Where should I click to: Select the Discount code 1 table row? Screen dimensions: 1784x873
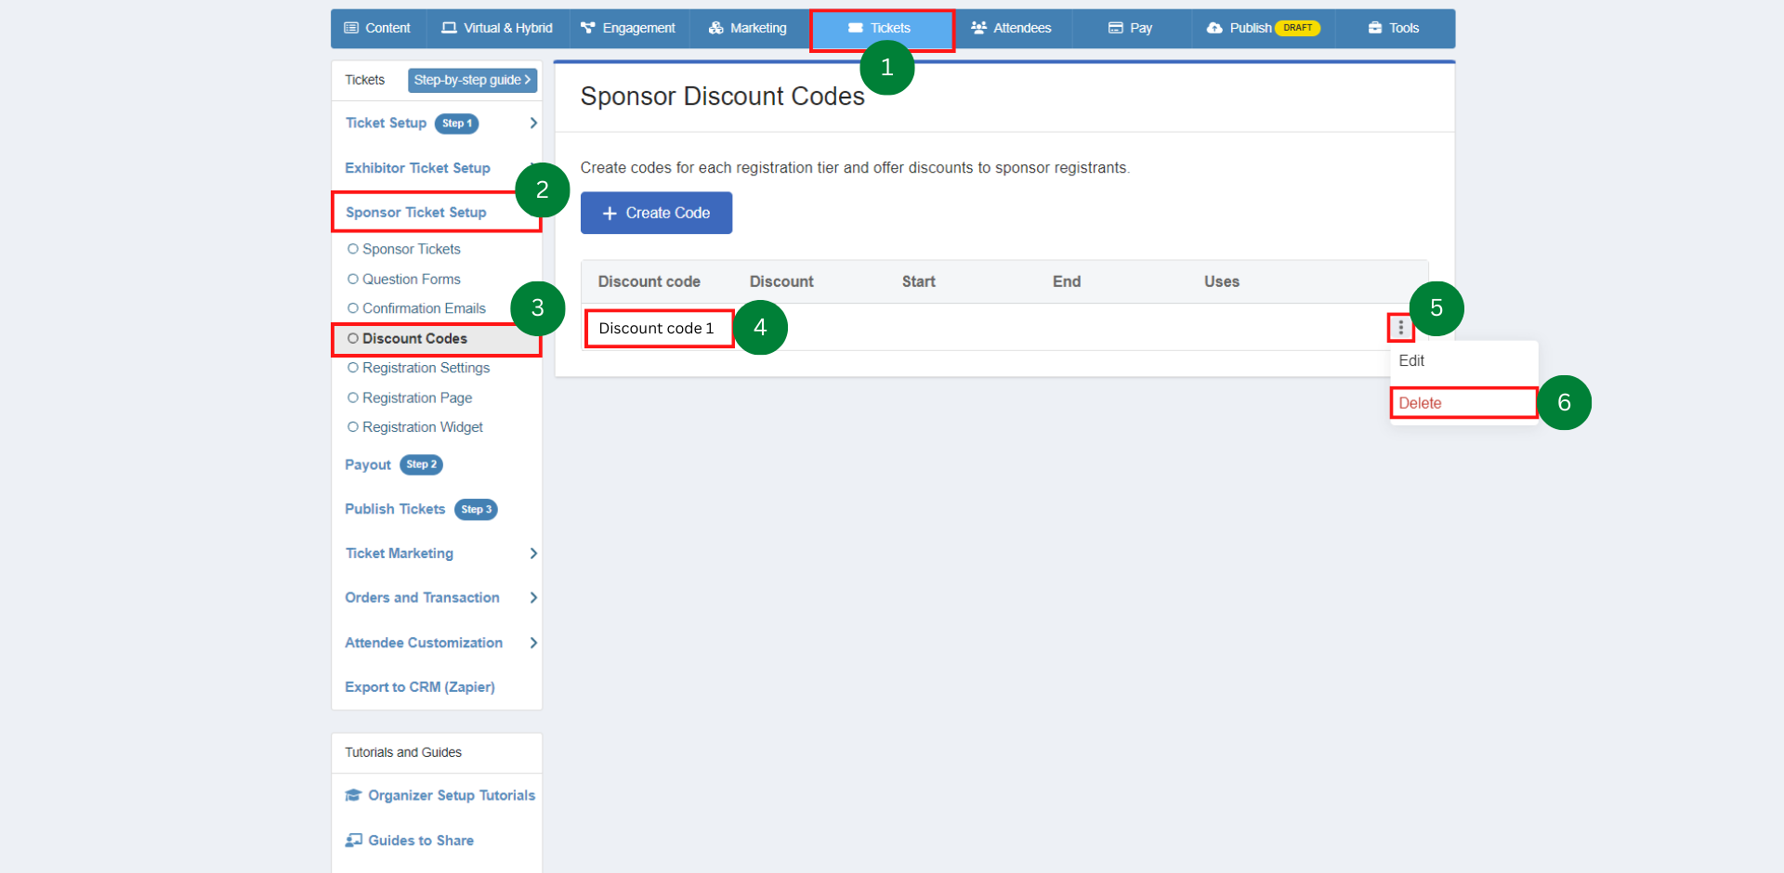658,328
